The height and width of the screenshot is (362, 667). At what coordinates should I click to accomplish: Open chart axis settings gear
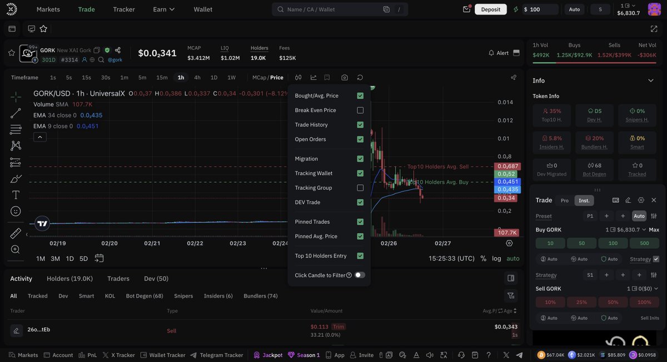[x=509, y=243]
